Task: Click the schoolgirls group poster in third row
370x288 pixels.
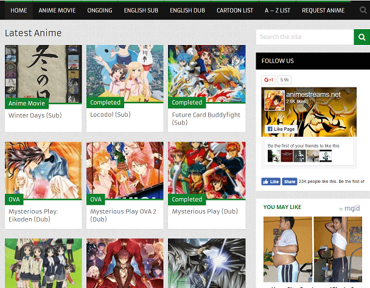Action: click(43, 263)
